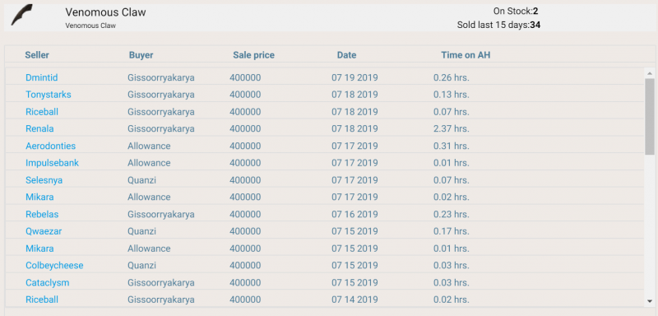This screenshot has width=658, height=316.
Task: Click the scrollbar down arrow
Action: (x=650, y=301)
